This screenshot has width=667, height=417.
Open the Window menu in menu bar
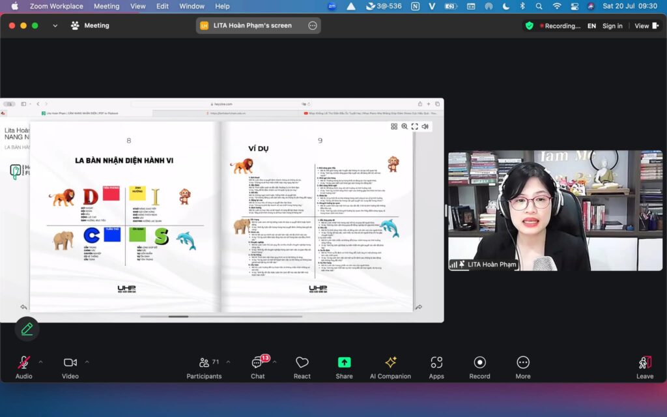(x=192, y=6)
